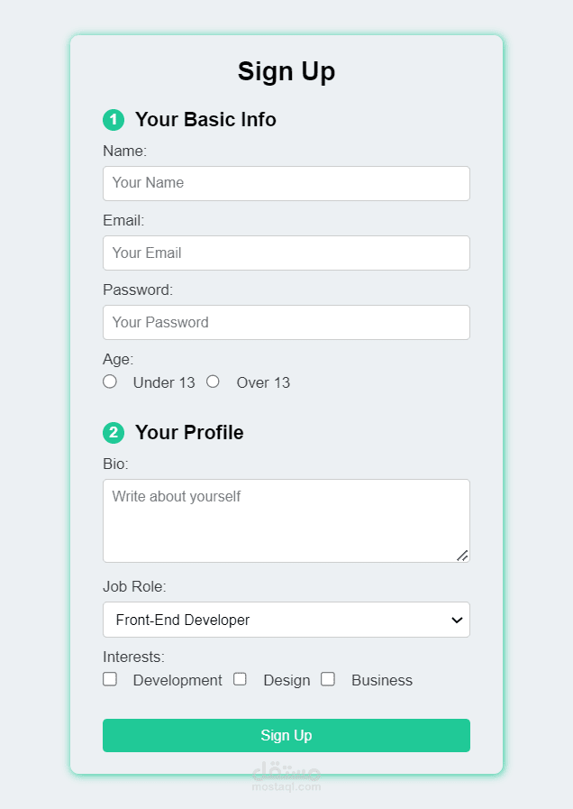
Task: Click the mostaql.com watermark link
Action: click(286, 783)
